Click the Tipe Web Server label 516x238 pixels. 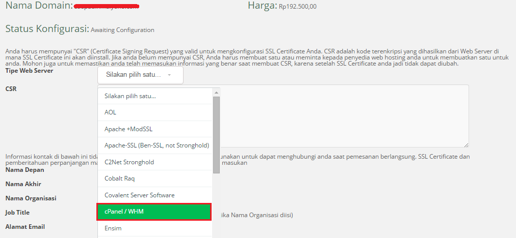coord(29,71)
